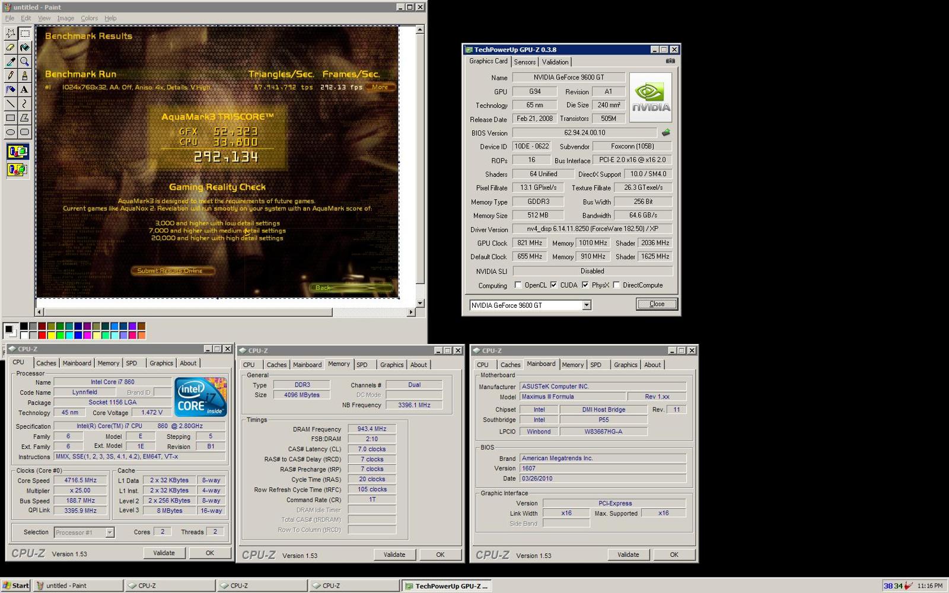The image size is (949, 593).
Task: Click the Maximus III Formula model field
Action: point(572,397)
